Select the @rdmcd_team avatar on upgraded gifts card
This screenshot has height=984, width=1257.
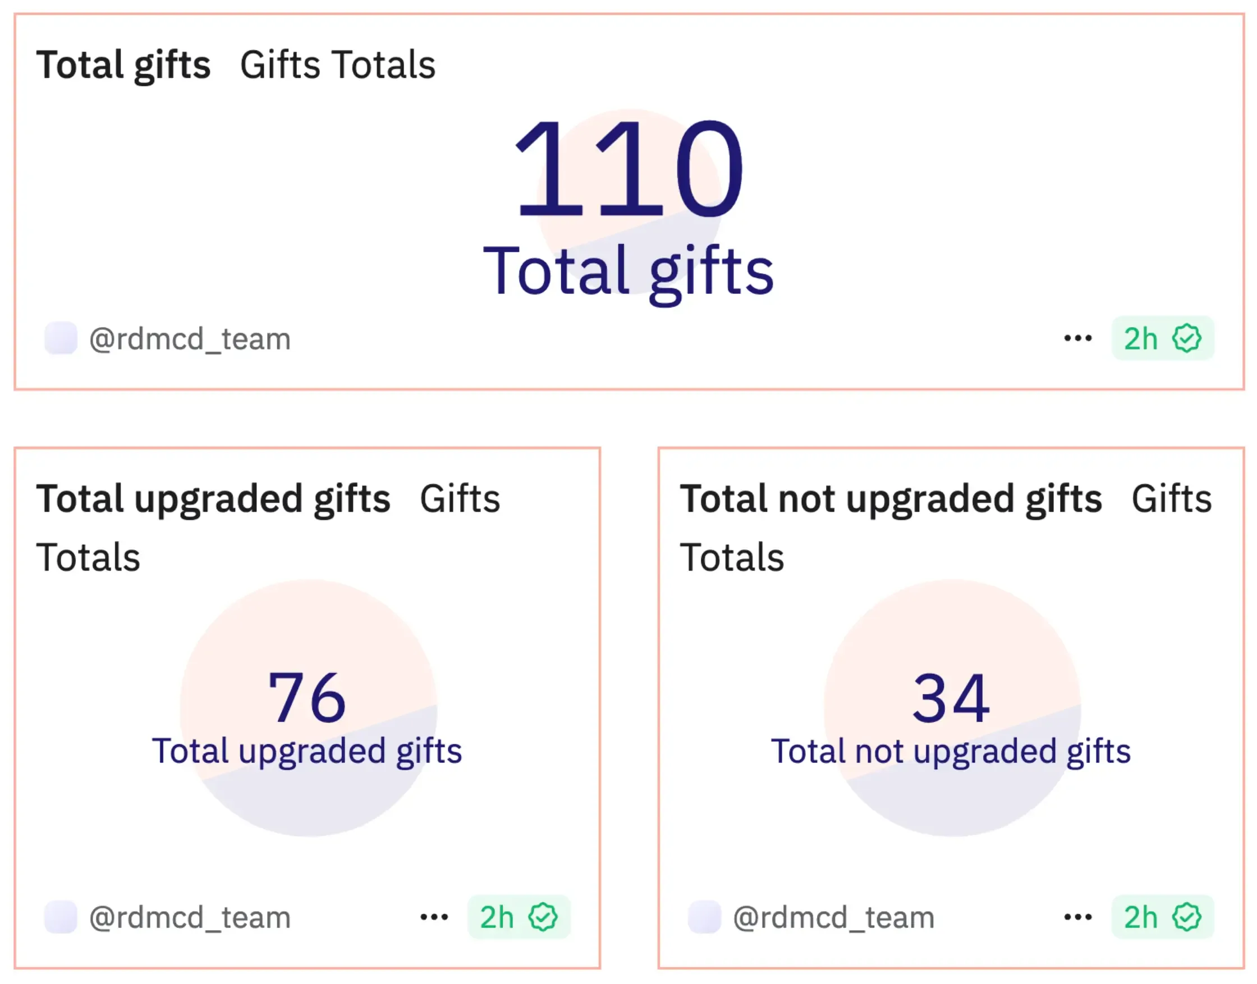(61, 917)
